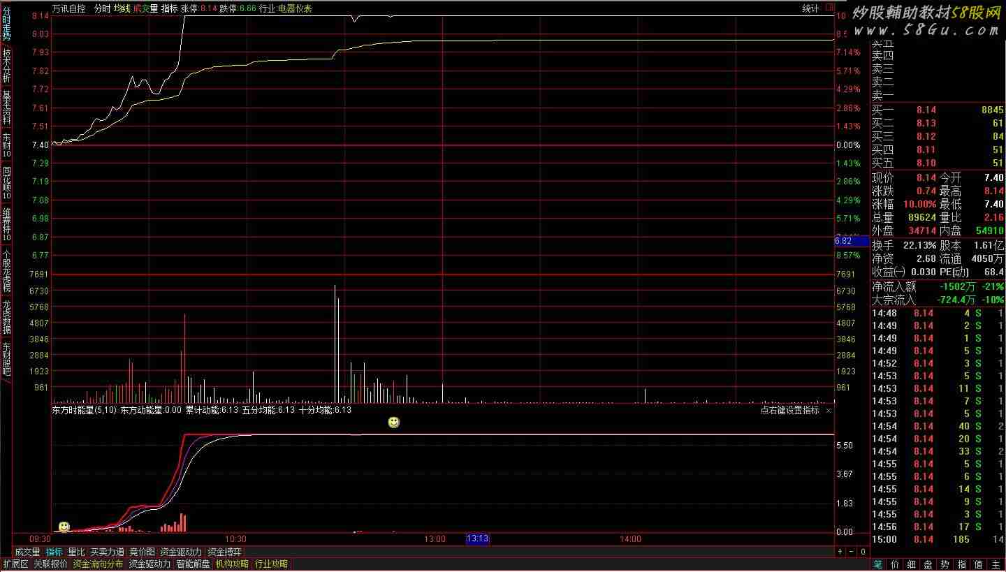Click the 15:00 last trade row

click(x=938, y=539)
